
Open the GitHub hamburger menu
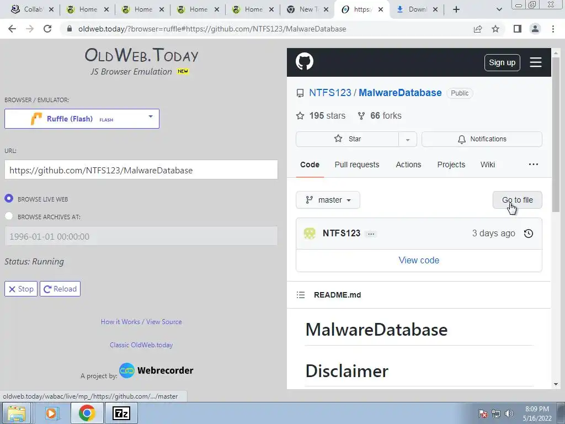[535, 62]
